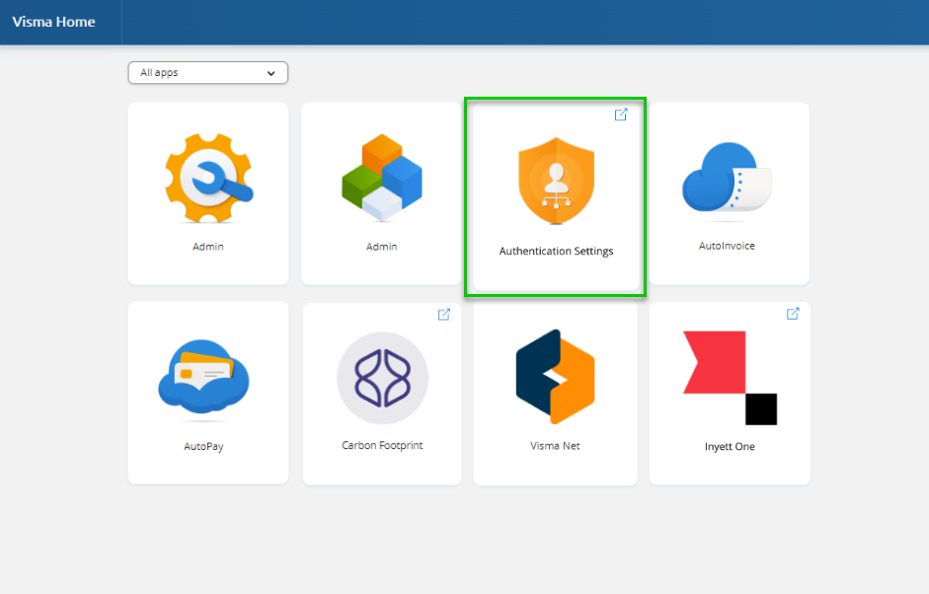Viewport: 929px width, 594px height.
Task: Click the chevron arrow of All apps dropdown
Action: tap(271, 73)
